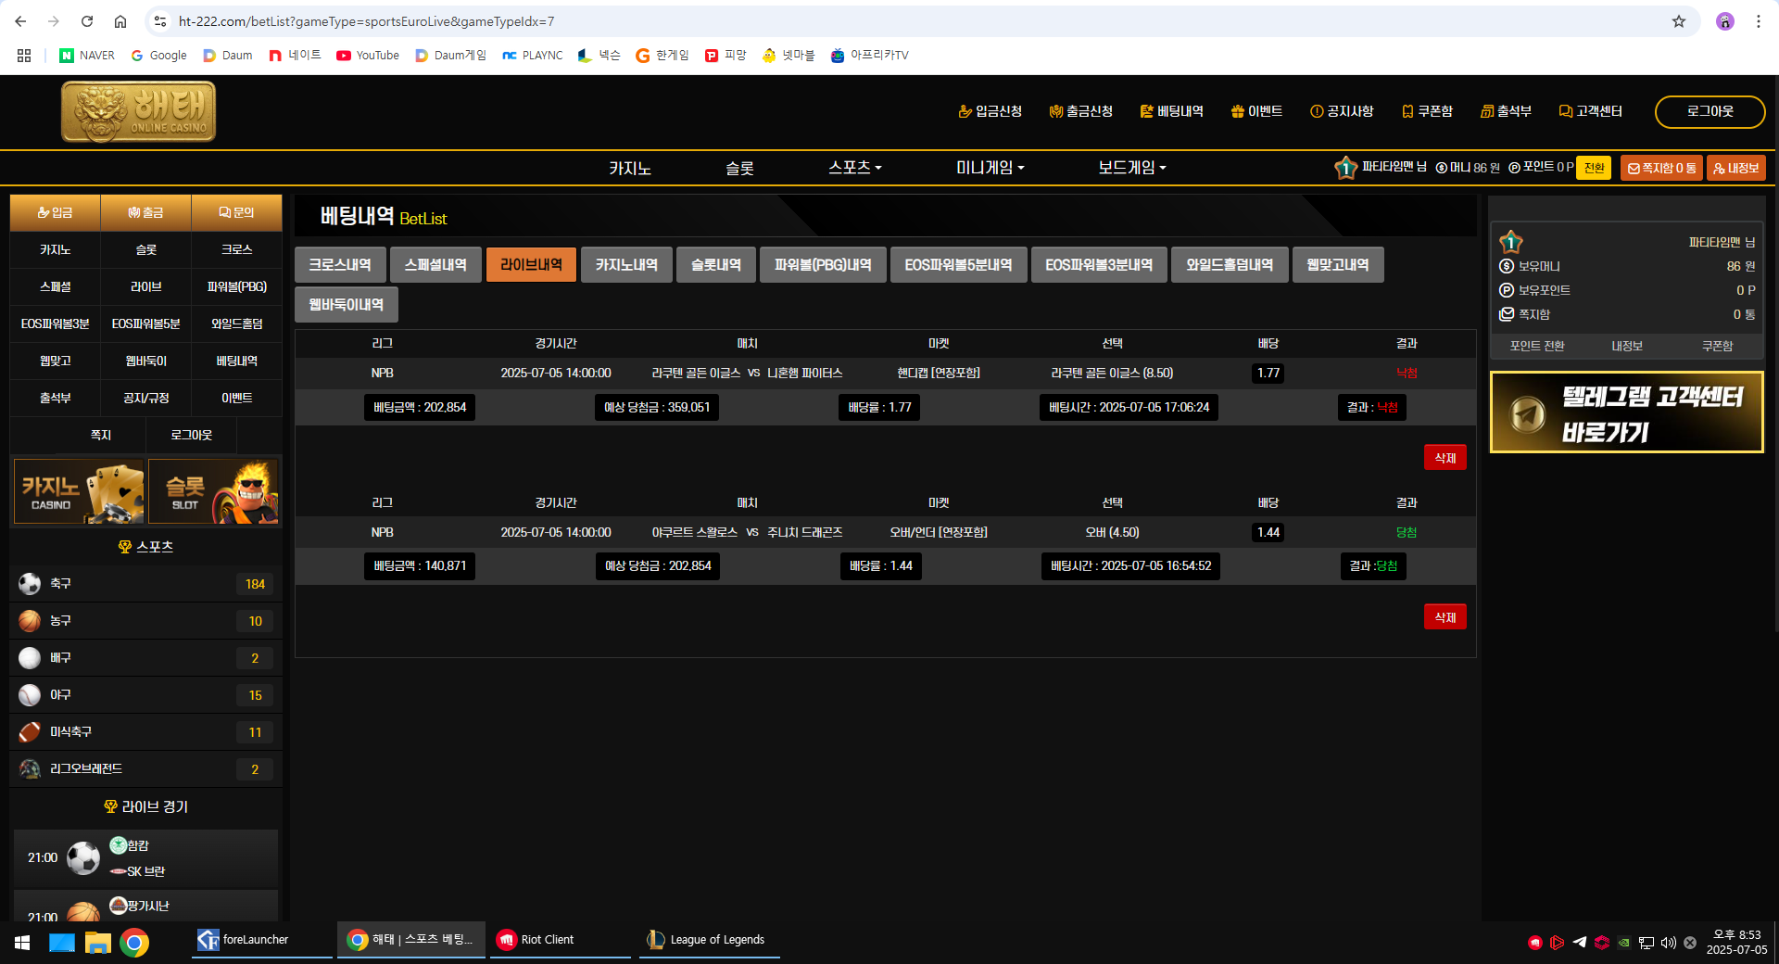Bookmark this page with star icon
Image resolution: width=1779 pixels, height=964 pixels.
(x=1679, y=21)
